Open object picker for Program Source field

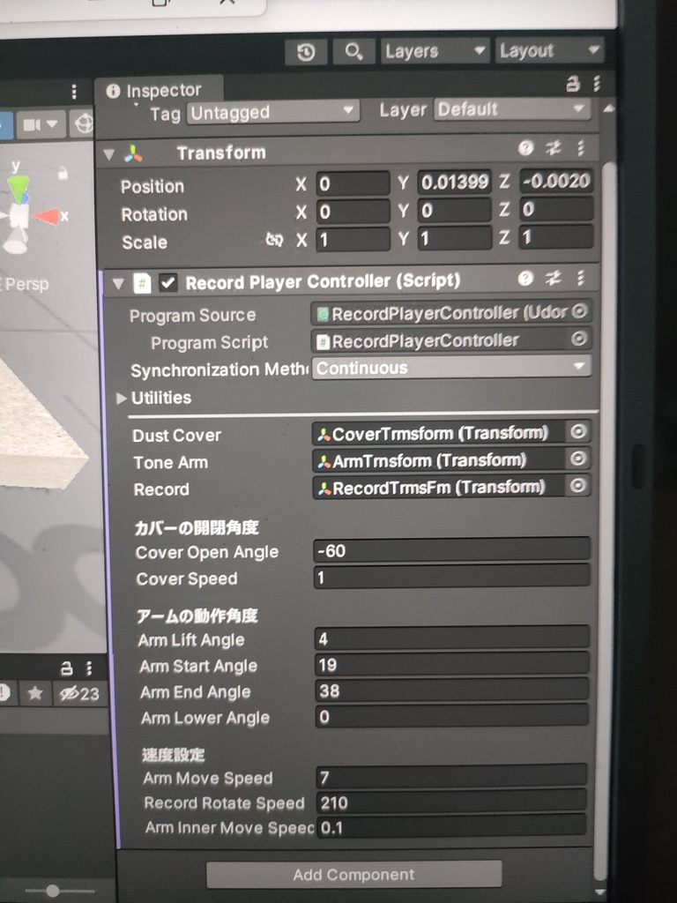(579, 311)
